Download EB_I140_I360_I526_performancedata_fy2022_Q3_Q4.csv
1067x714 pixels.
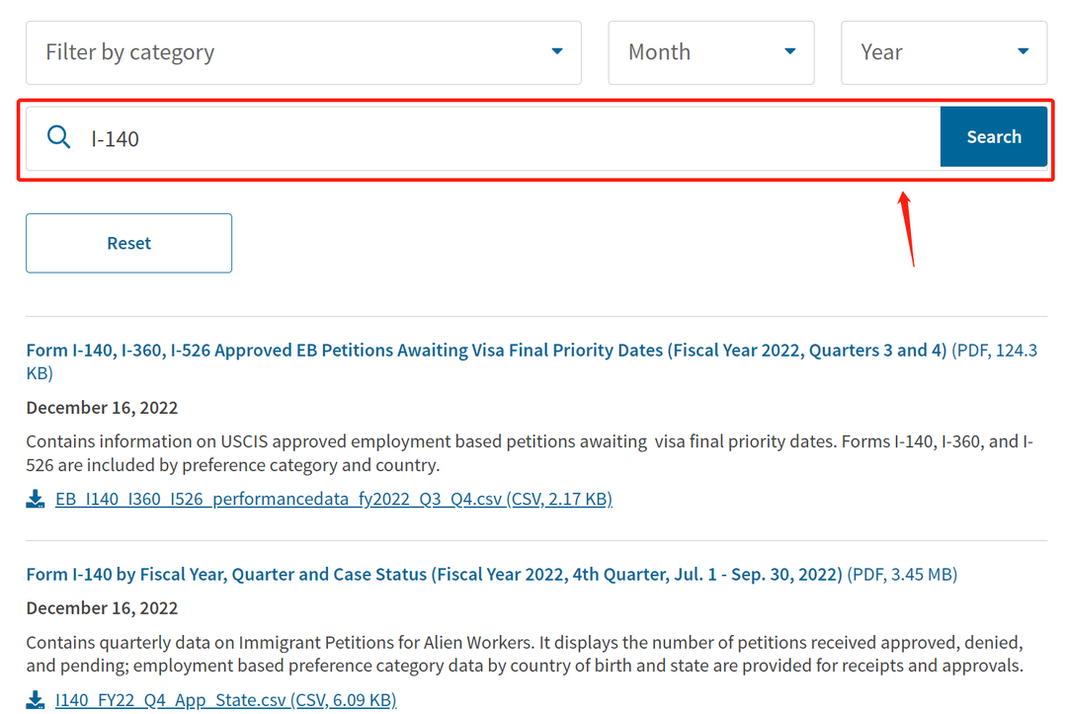click(x=334, y=499)
